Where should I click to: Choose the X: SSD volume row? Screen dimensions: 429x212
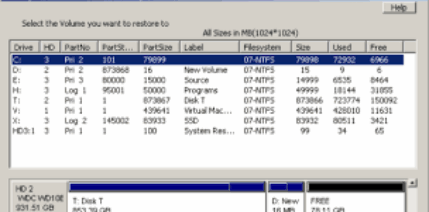[x=208, y=121]
